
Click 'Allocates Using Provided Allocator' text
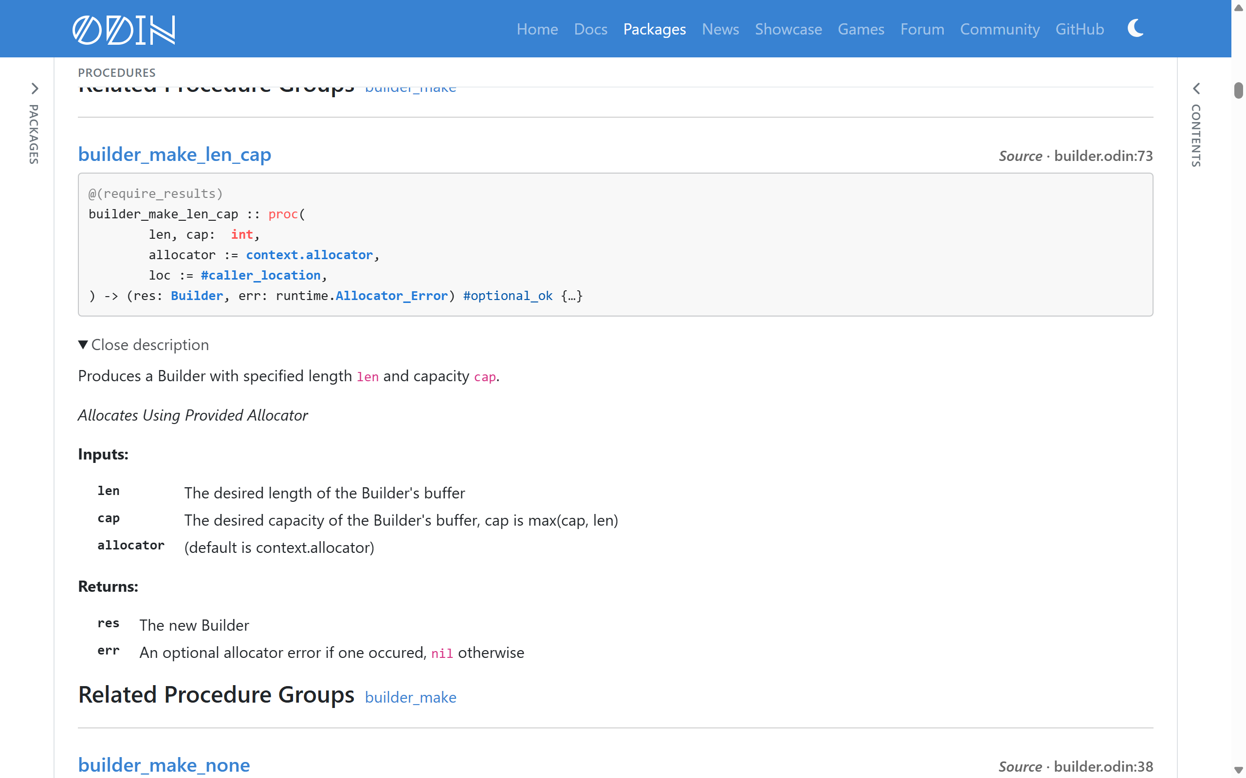[x=193, y=415]
